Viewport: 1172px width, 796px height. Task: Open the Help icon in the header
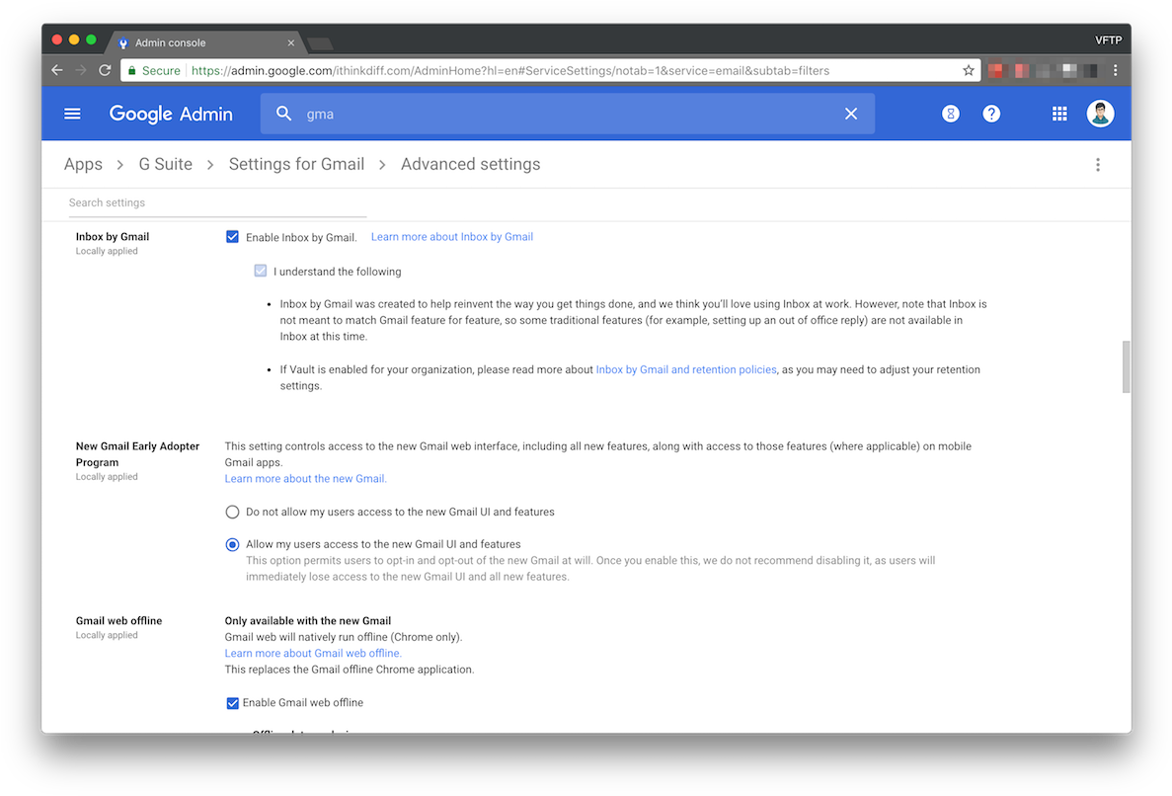click(991, 114)
